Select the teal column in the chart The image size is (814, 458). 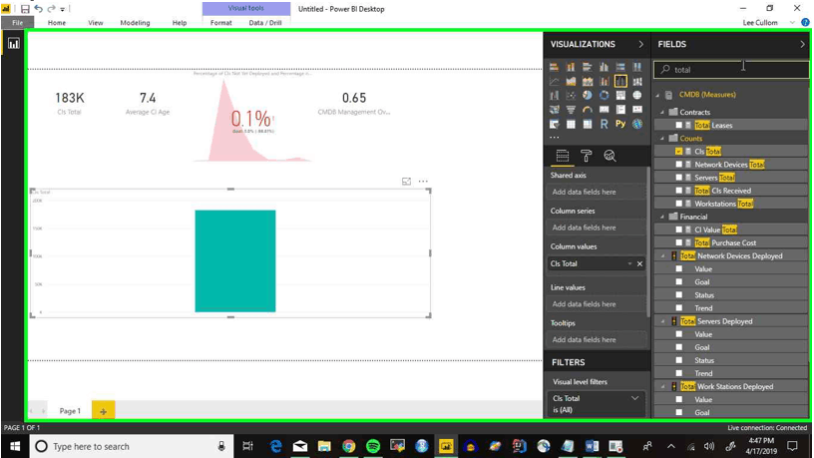point(235,260)
